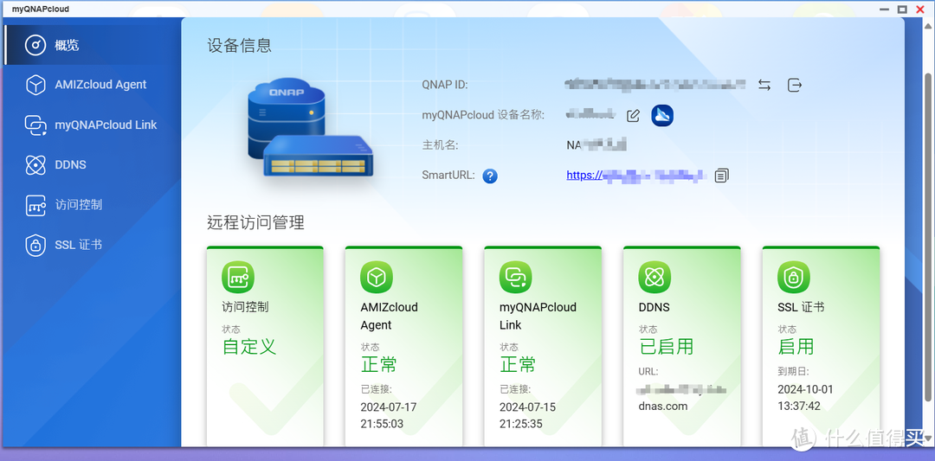Click the 启用 status on SSL 证书 card
Image resolution: width=935 pixels, height=461 pixels.
click(796, 346)
